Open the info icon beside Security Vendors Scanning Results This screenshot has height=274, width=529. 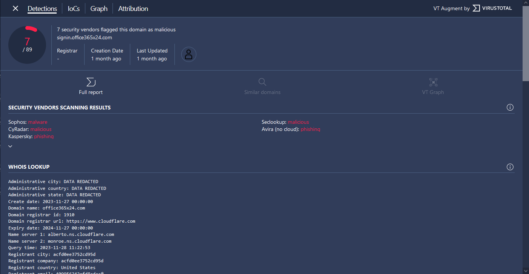[x=510, y=107]
